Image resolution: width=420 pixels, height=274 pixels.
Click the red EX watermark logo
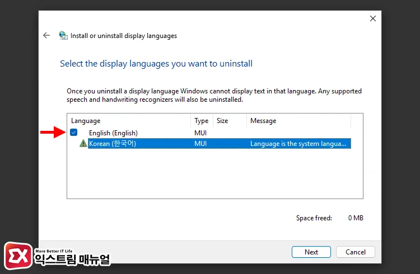[17, 256]
